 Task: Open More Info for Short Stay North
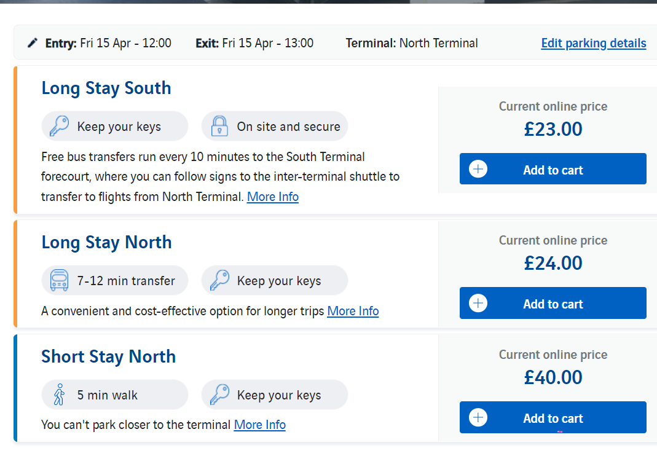click(x=260, y=425)
